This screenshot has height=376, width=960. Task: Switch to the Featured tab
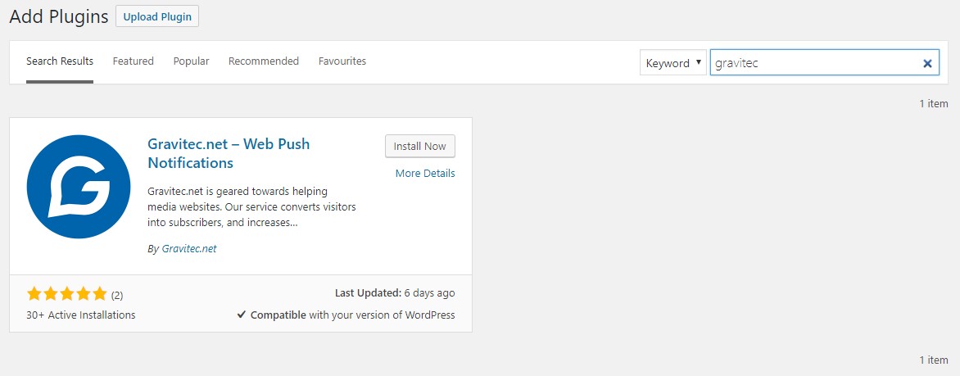pos(133,61)
